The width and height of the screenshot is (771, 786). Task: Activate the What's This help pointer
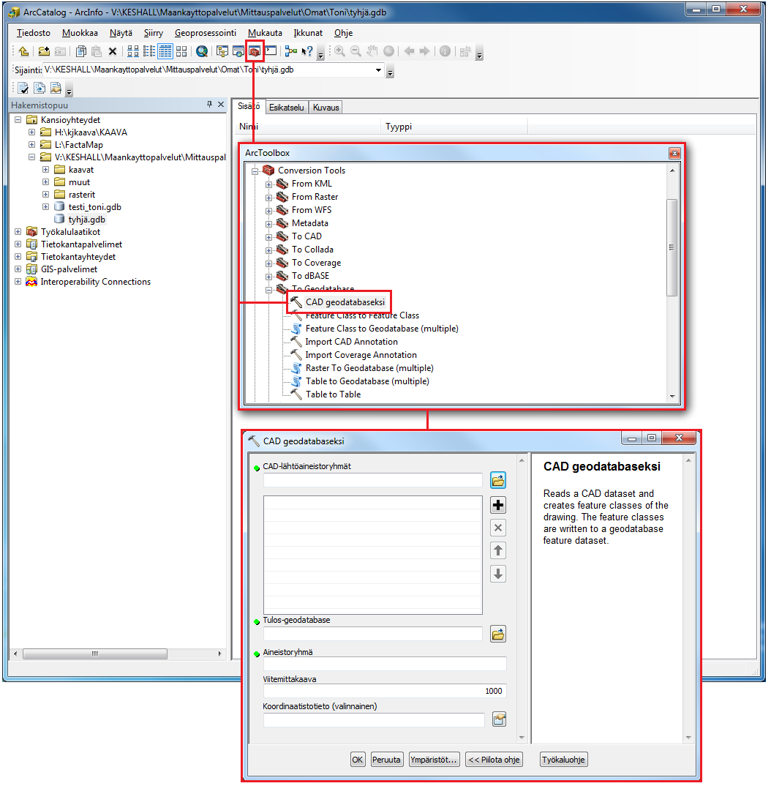click(x=307, y=51)
